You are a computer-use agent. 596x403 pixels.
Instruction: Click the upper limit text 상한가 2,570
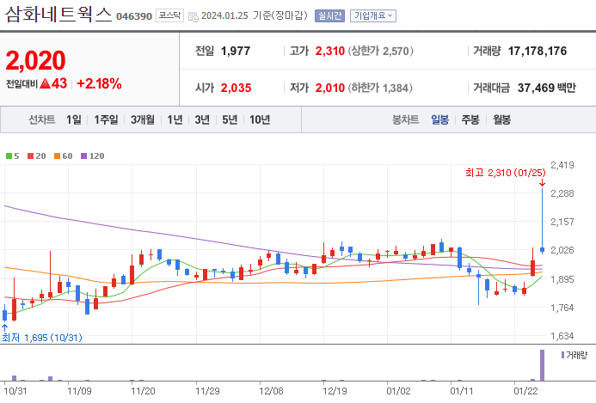click(380, 51)
